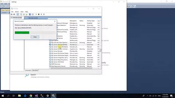Select the SQL Server Agent service row

[74, 47]
